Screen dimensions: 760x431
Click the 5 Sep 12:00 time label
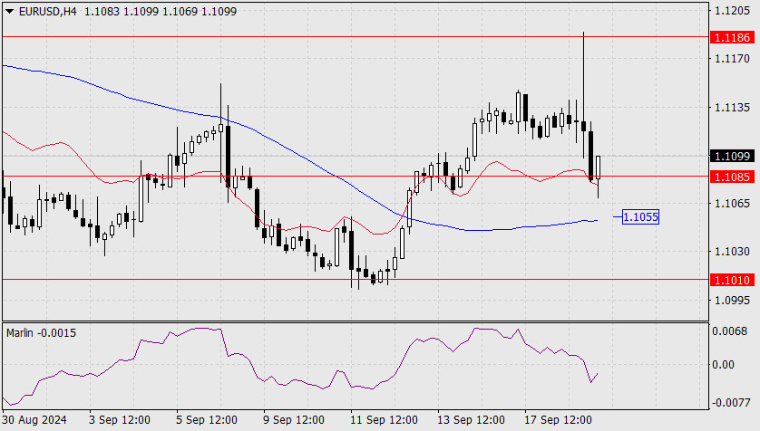[207, 420]
